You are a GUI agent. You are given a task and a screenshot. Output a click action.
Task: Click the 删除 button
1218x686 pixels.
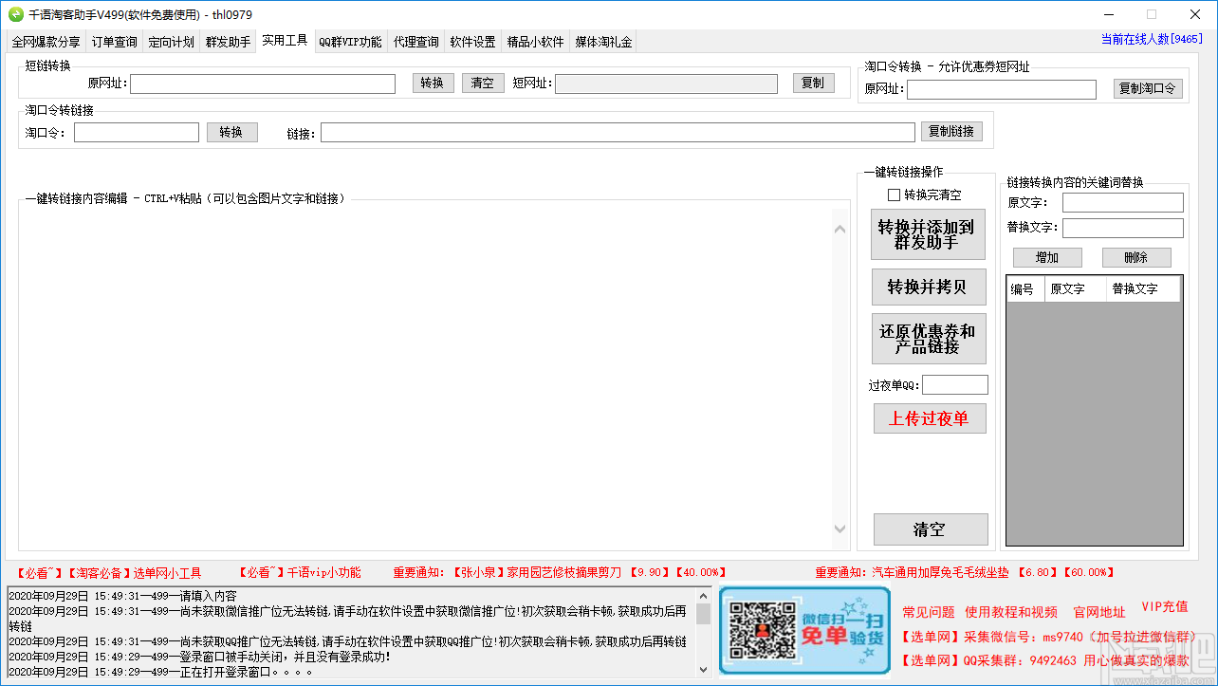(1135, 257)
